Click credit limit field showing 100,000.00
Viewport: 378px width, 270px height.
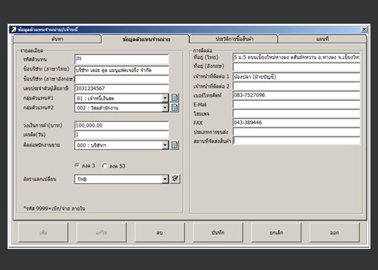[x=122, y=125]
